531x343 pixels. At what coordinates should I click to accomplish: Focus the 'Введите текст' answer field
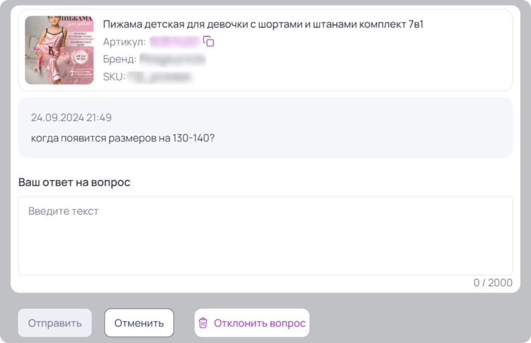pyautogui.click(x=265, y=236)
